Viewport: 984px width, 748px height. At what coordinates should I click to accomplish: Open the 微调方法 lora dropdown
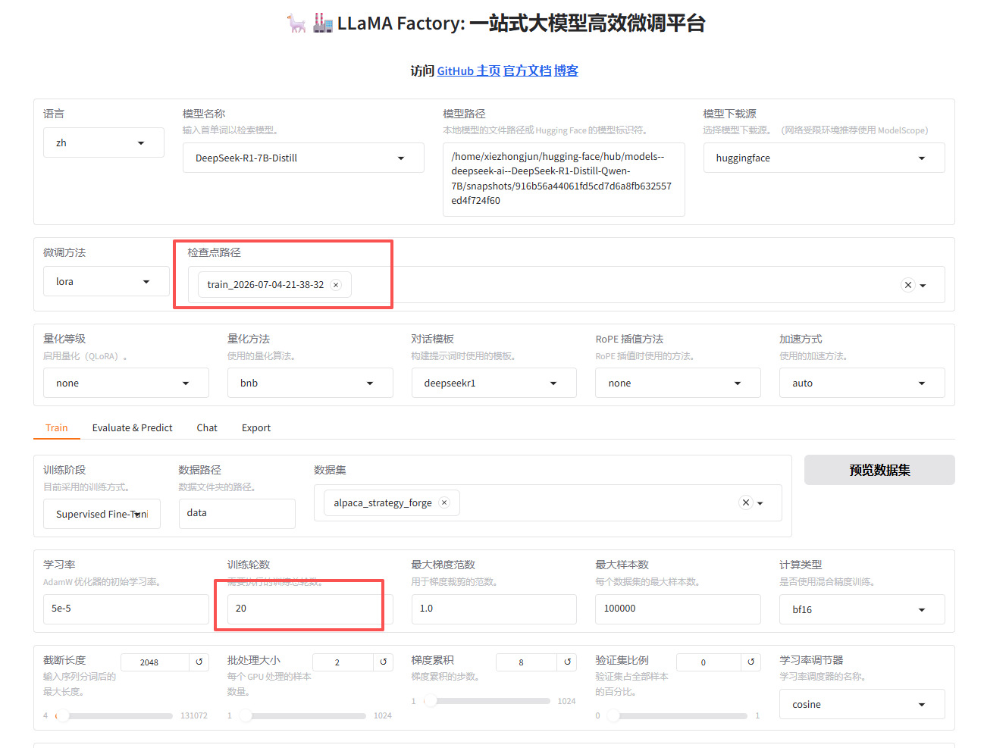pos(106,281)
